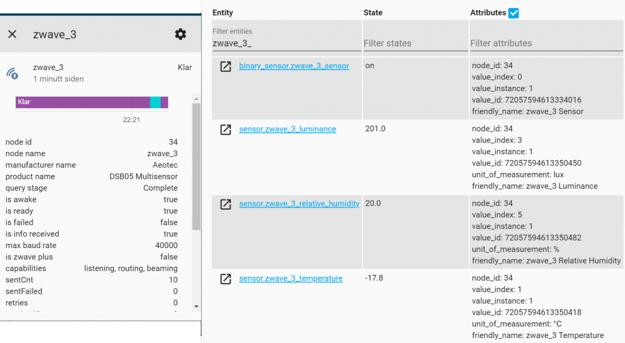Open relative humidity entity details icon
This screenshot has height=343, width=625.
coord(226,204)
